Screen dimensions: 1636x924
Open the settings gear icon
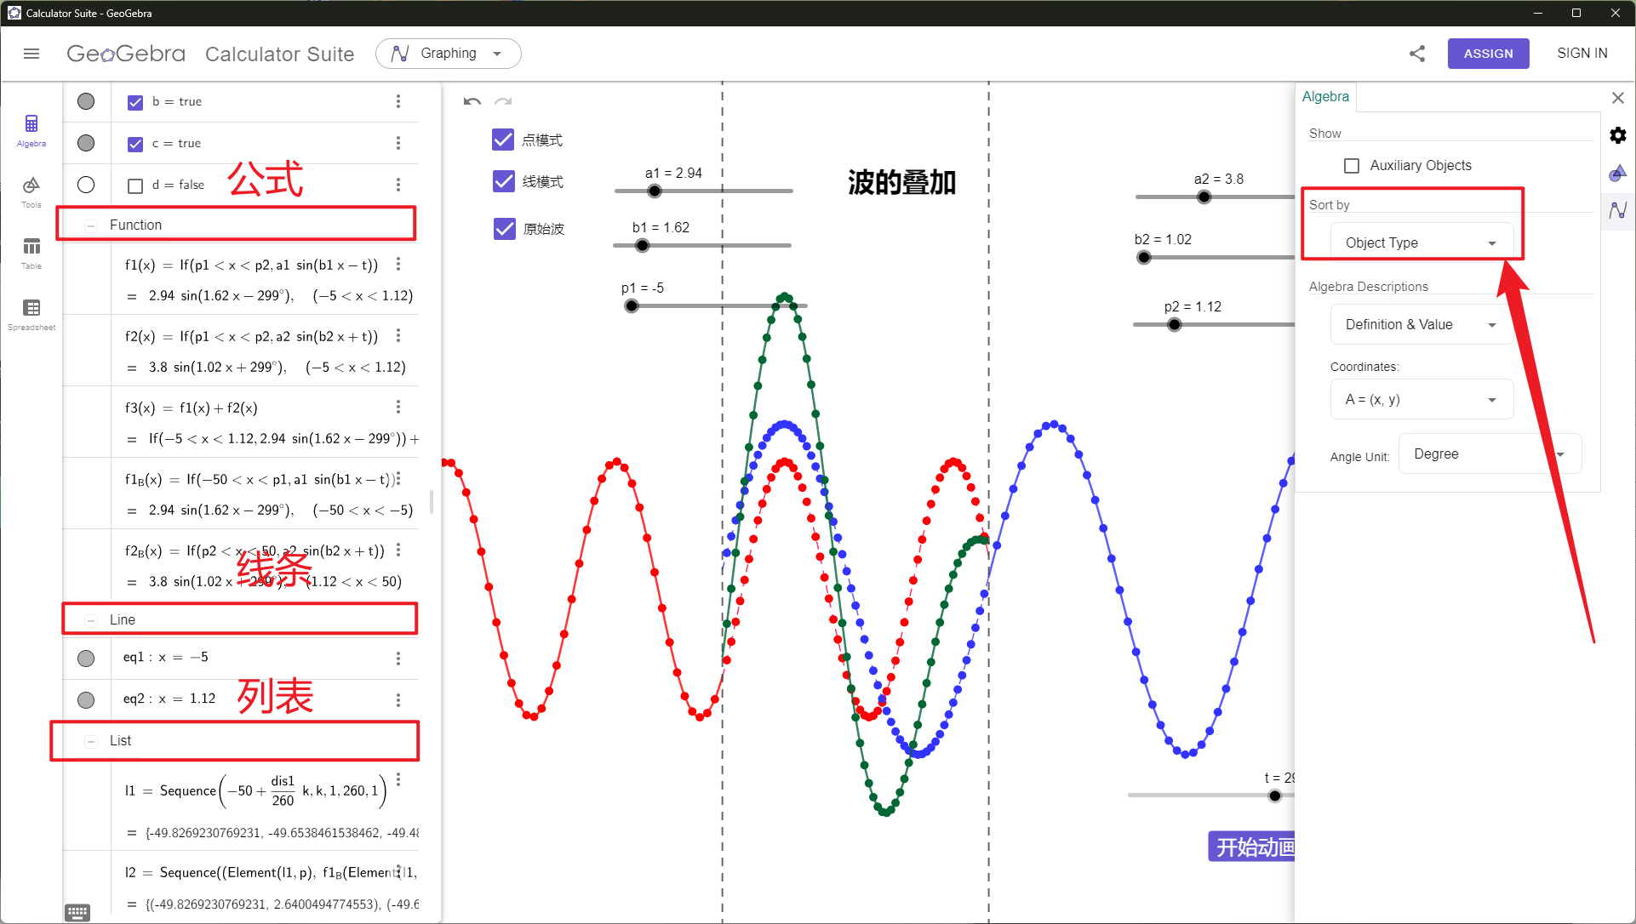click(1618, 135)
